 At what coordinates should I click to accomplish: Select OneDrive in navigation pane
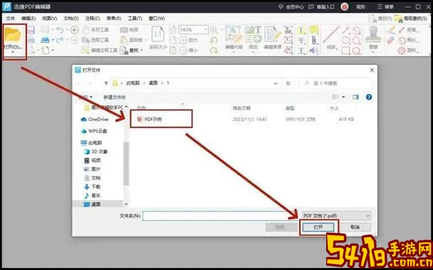(95, 120)
